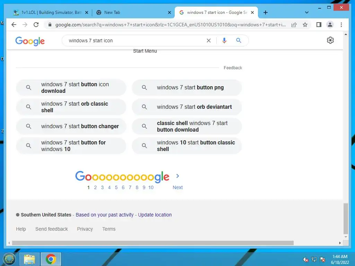Click the muted volume tray icon
The image size is (355, 266).
[306, 259]
